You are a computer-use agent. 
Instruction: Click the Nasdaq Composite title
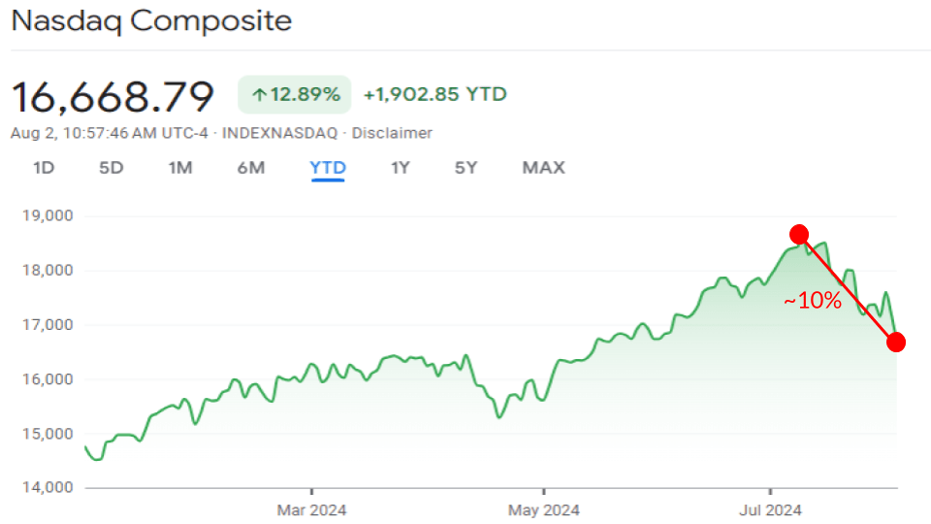151,20
